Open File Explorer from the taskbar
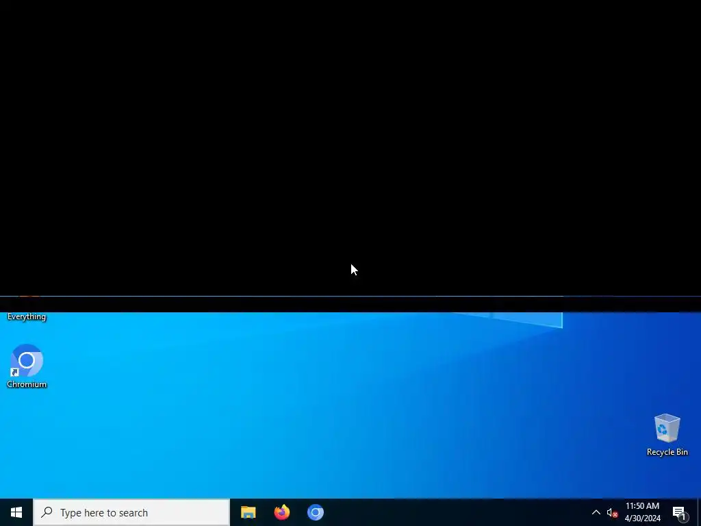Image resolution: width=701 pixels, height=526 pixels. point(248,512)
